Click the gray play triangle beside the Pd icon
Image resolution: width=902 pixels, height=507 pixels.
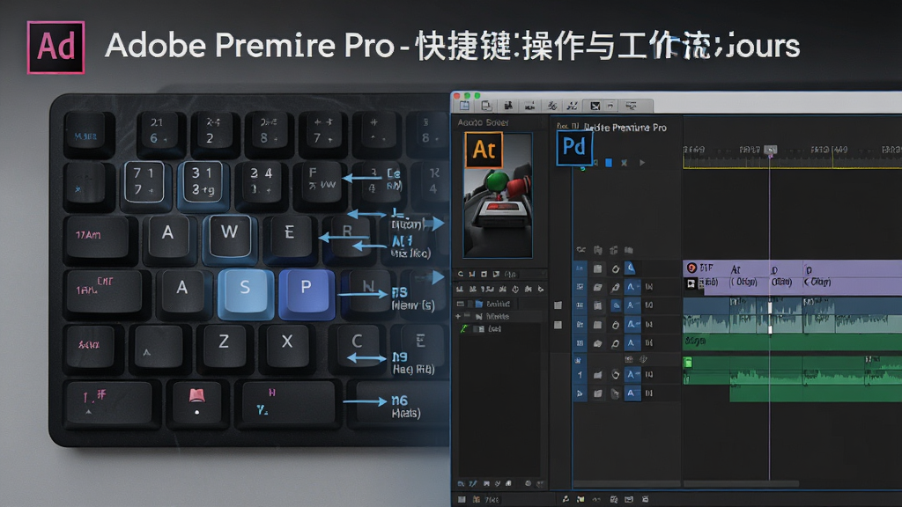pos(642,163)
